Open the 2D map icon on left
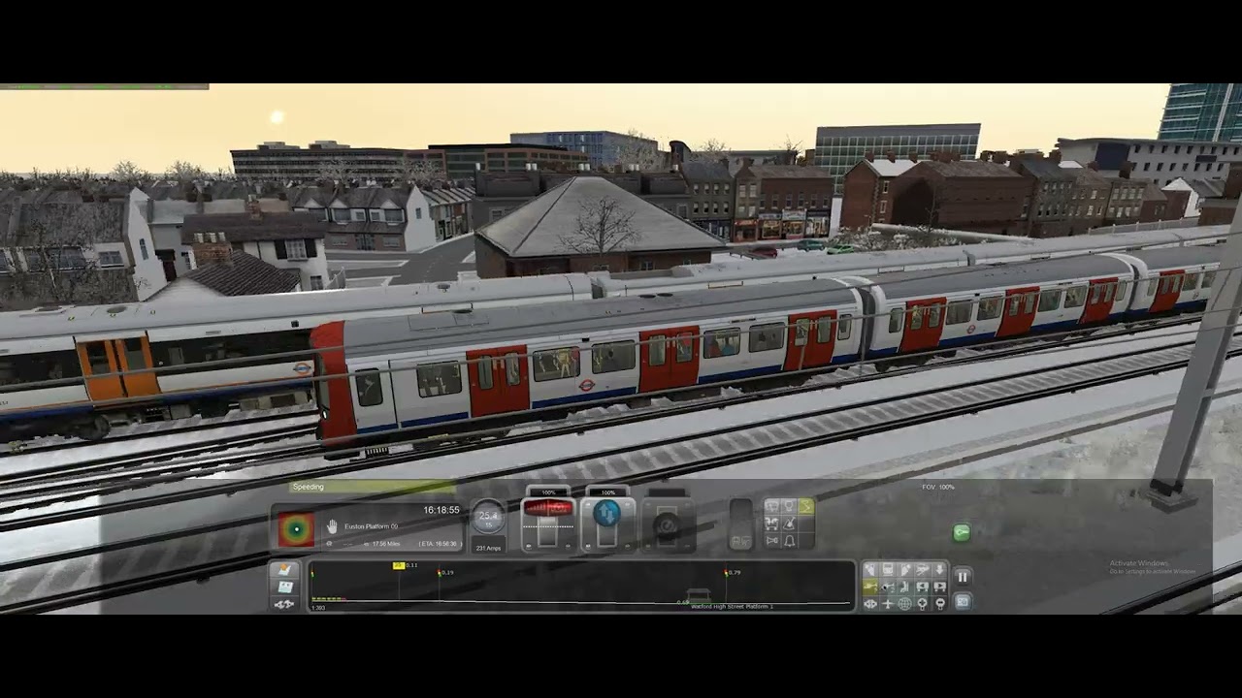1242x698 pixels. [285, 587]
